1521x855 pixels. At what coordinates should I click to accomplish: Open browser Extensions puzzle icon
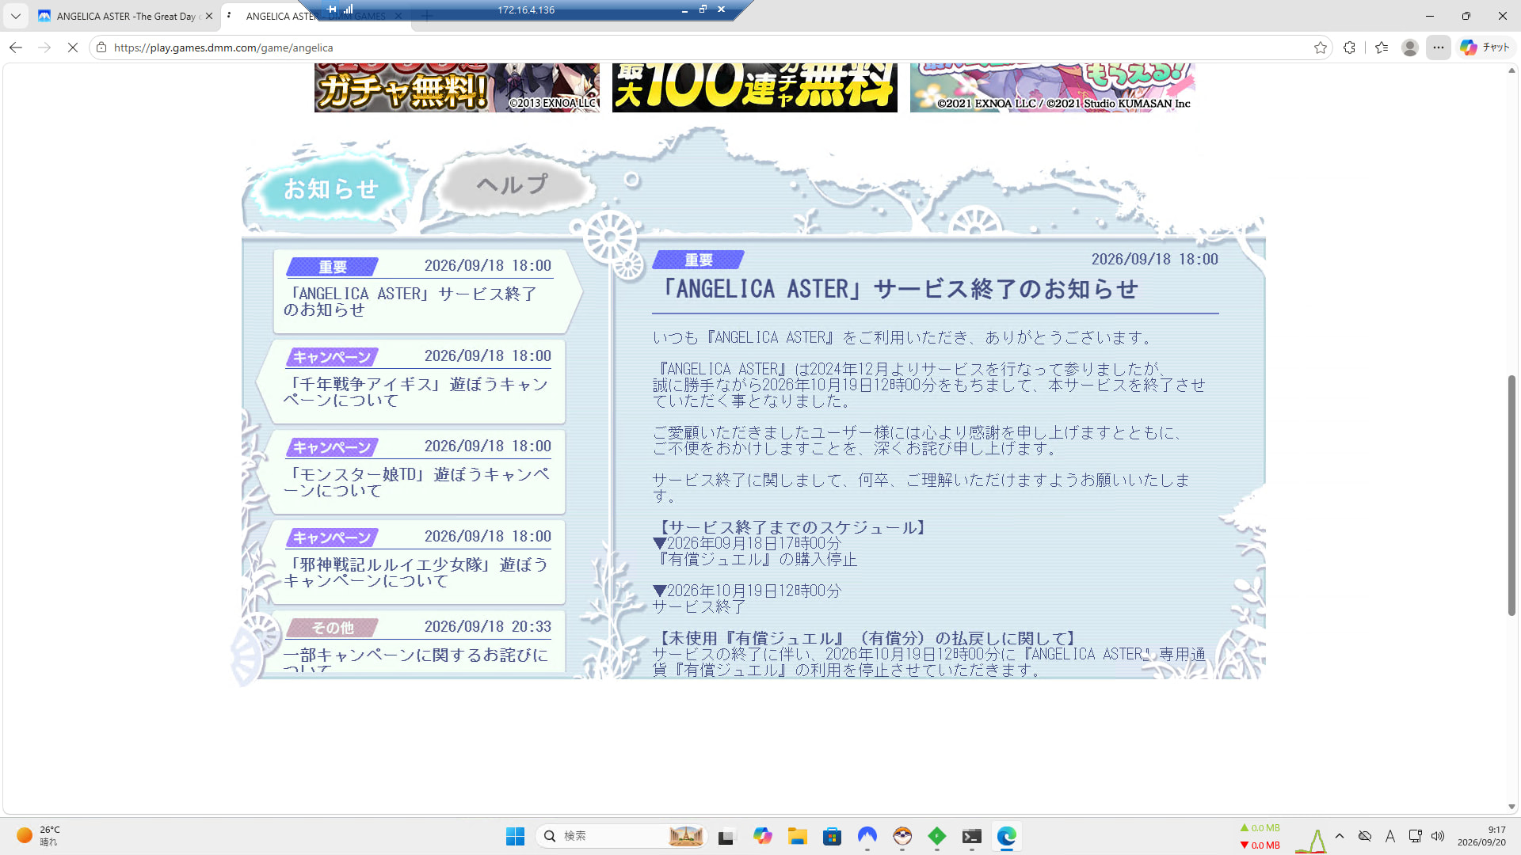coord(1349,47)
